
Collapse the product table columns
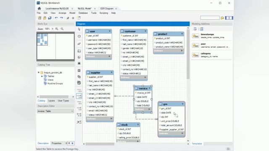point(182,34)
